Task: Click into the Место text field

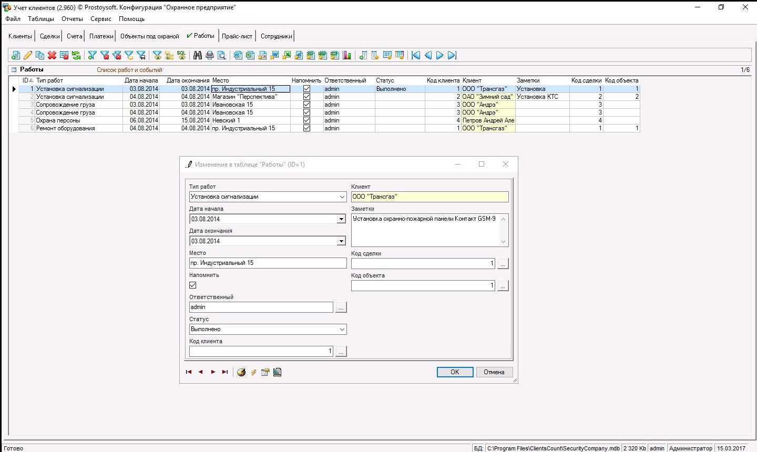Action: pyautogui.click(x=268, y=263)
